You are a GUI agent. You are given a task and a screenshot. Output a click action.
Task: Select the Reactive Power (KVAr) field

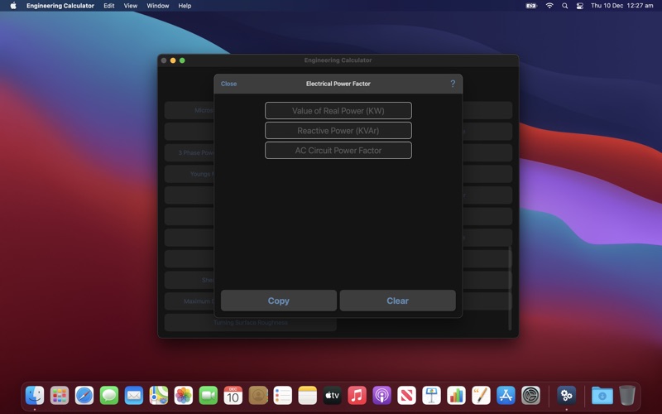click(x=338, y=131)
